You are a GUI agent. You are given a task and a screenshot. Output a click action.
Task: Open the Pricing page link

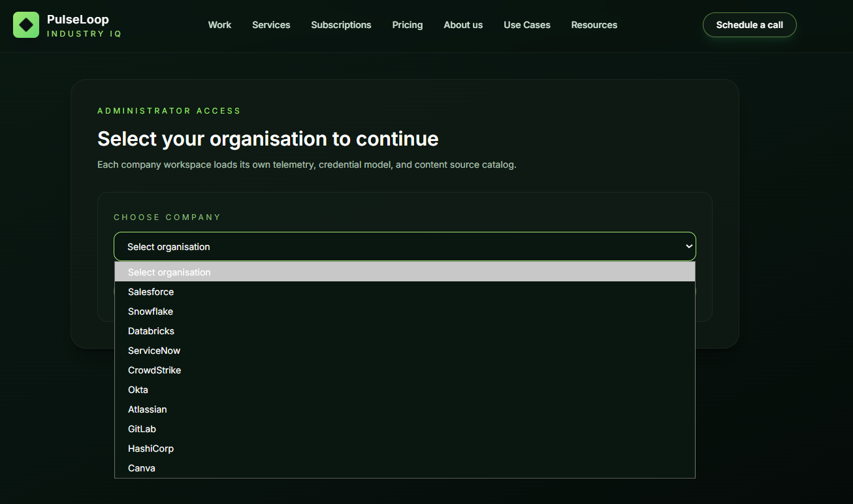[x=408, y=25]
